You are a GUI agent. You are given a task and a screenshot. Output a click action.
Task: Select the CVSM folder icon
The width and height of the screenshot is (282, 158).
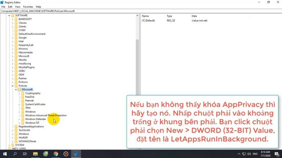click(x=16, y=30)
